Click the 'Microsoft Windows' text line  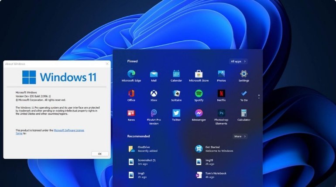pyautogui.click(x=26, y=93)
